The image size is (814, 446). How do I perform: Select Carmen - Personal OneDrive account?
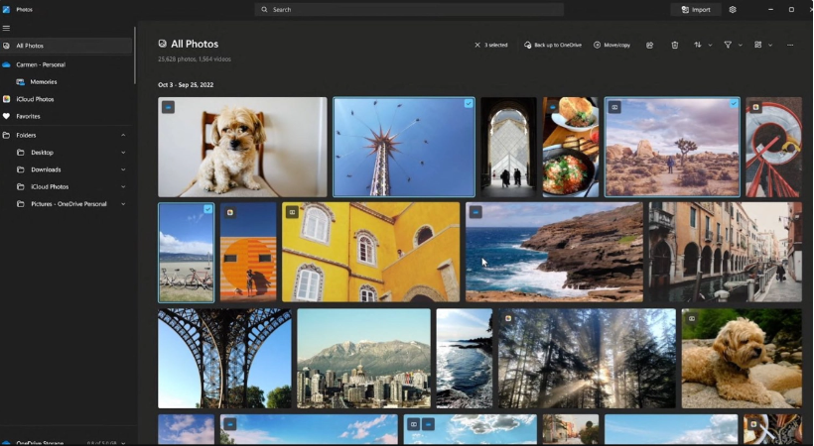coord(40,64)
